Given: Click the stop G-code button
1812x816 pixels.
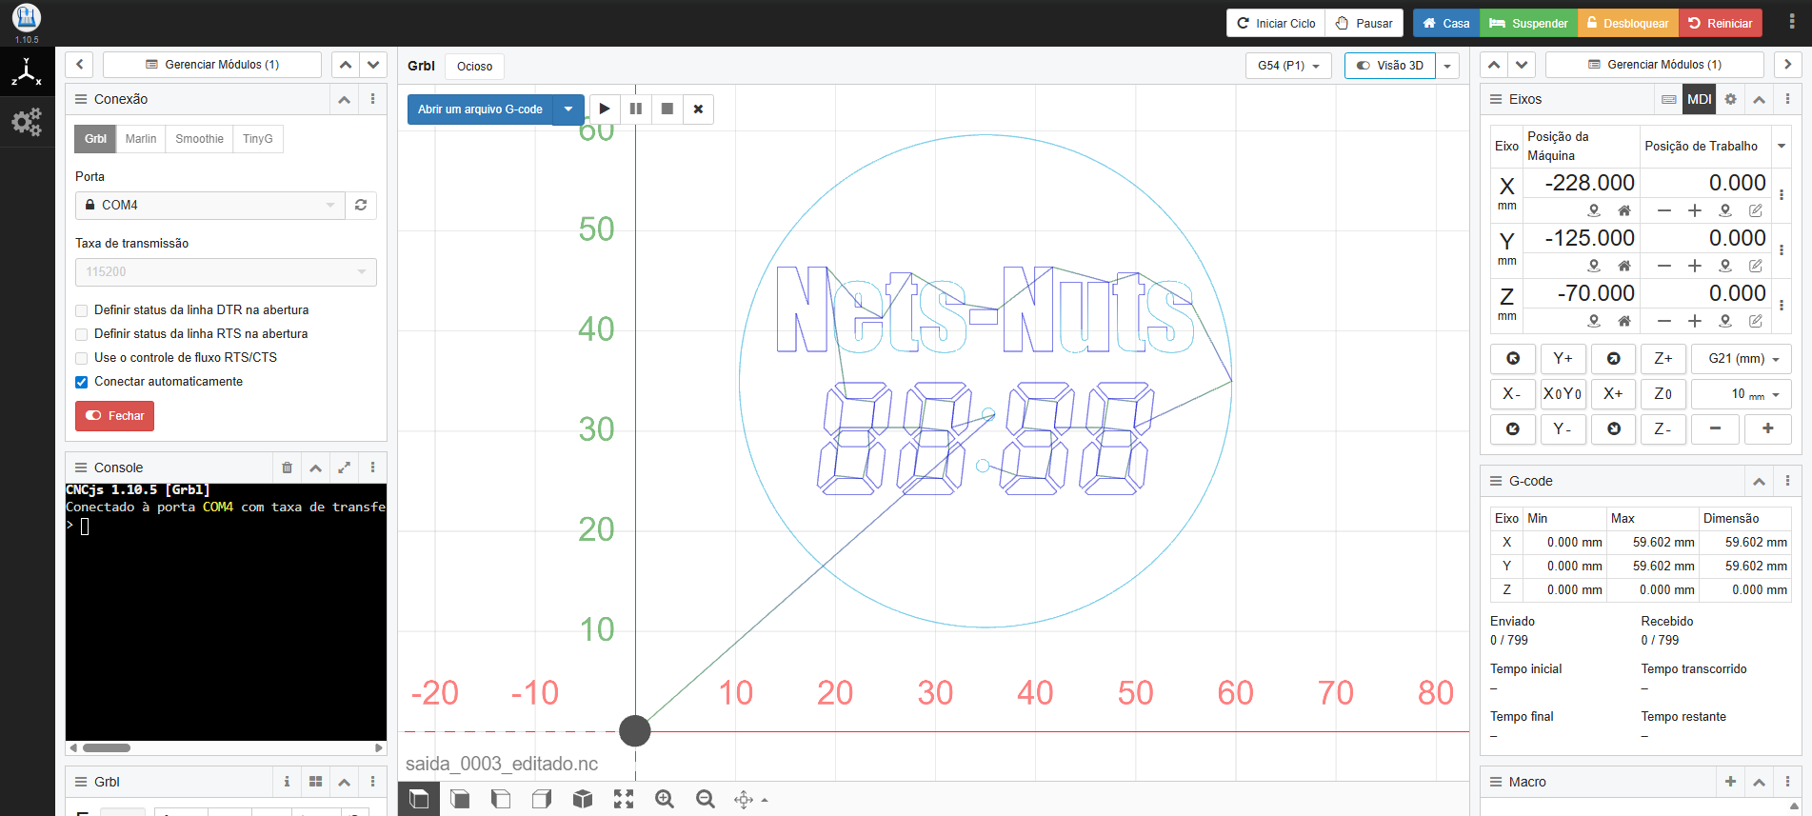Looking at the screenshot, I should pos(667,109).
